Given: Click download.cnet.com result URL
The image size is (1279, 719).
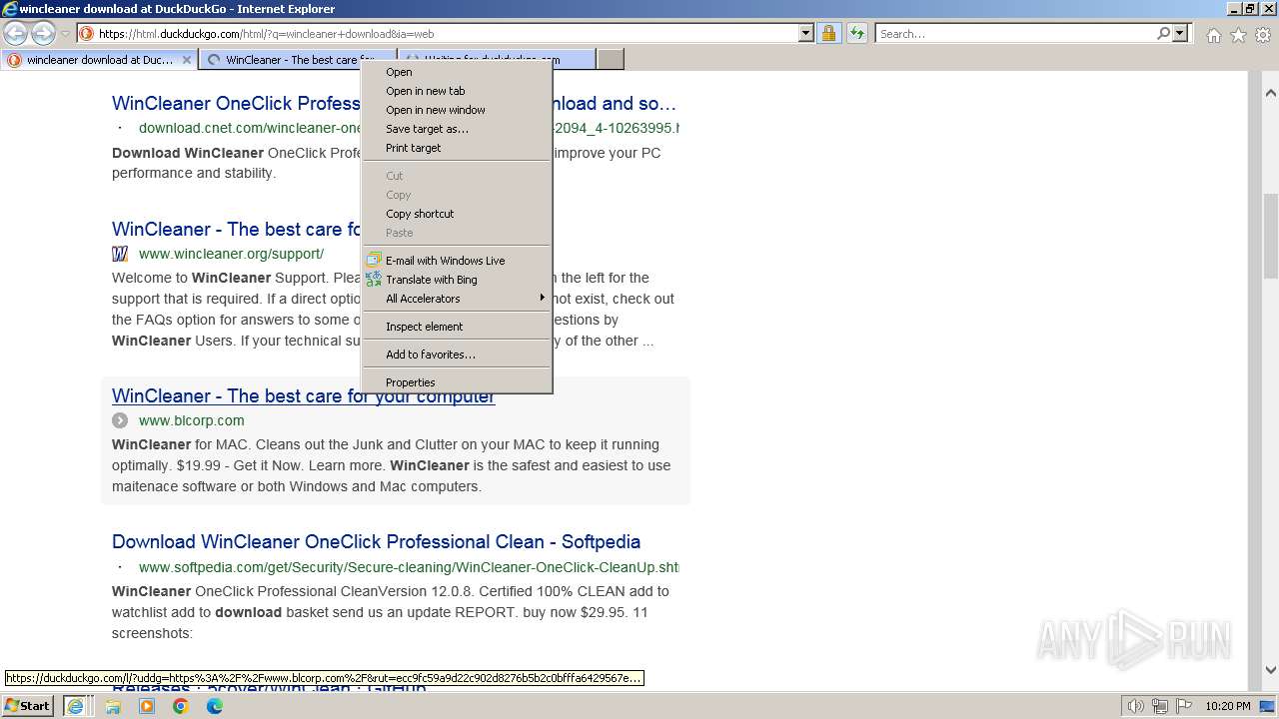Looking at the screenshot, I should point(250,128).
